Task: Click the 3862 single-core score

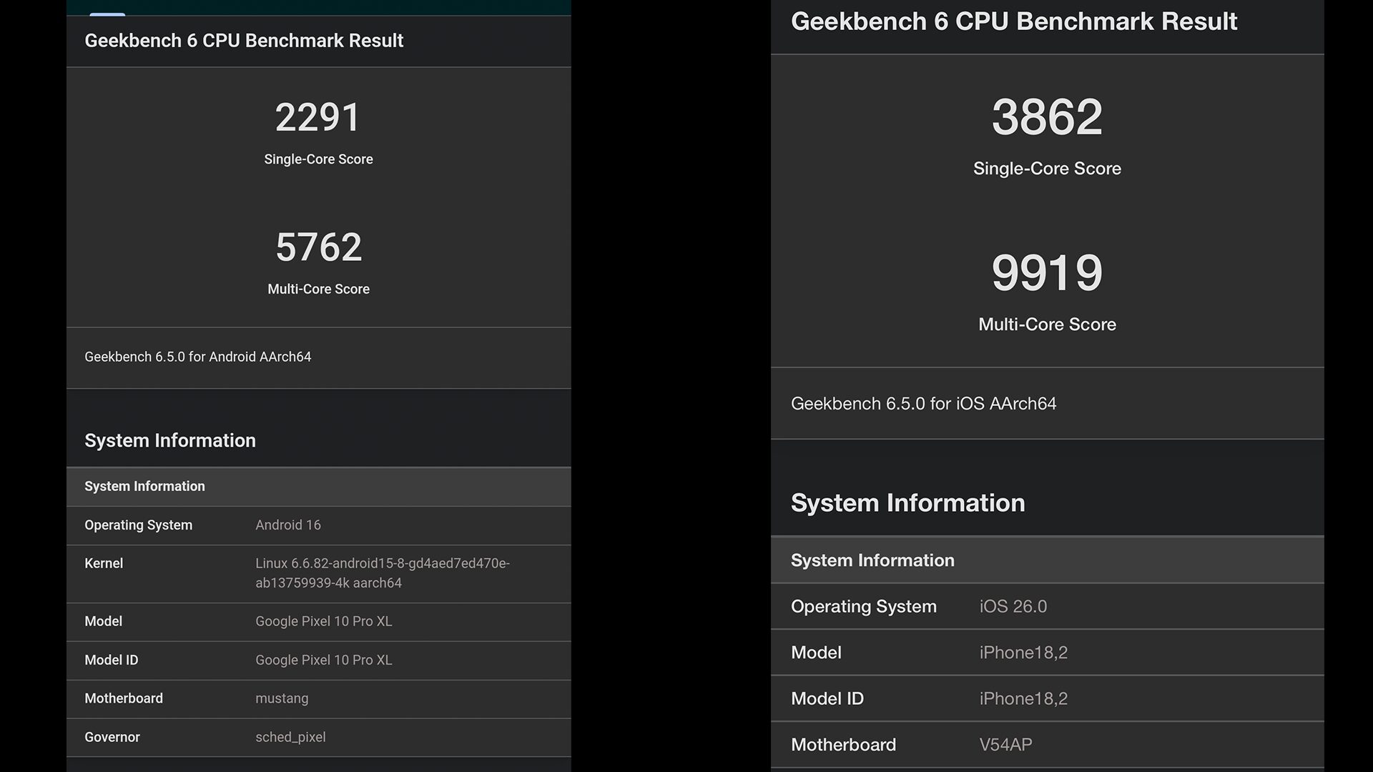Action: tap(1047, 117)
